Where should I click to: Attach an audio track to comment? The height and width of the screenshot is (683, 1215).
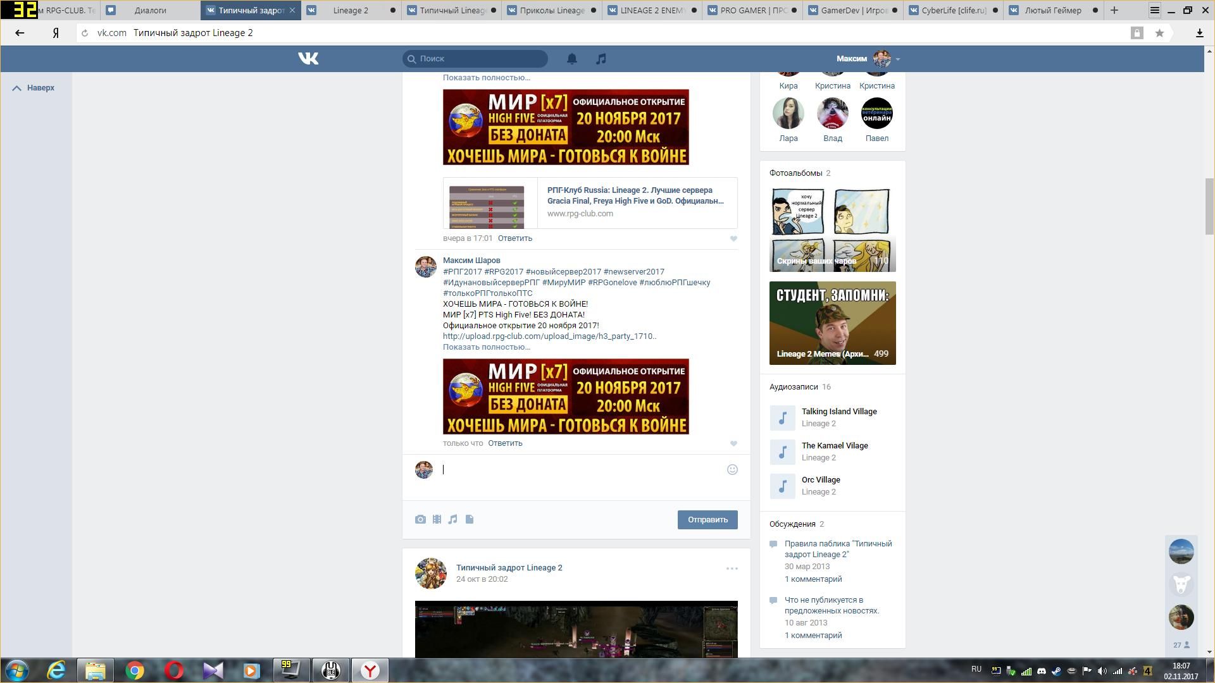click(x=452, y=519)
